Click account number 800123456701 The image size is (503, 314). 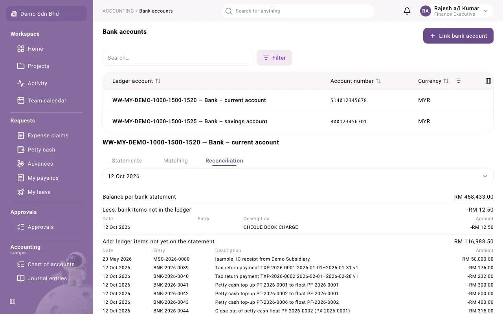tap(349, 122)
